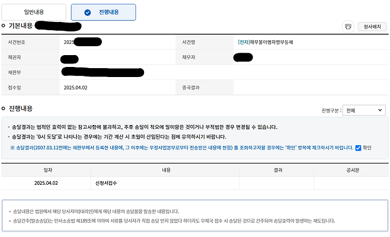Click the 사건명 label
390x237 pixels.
(188, 42)
